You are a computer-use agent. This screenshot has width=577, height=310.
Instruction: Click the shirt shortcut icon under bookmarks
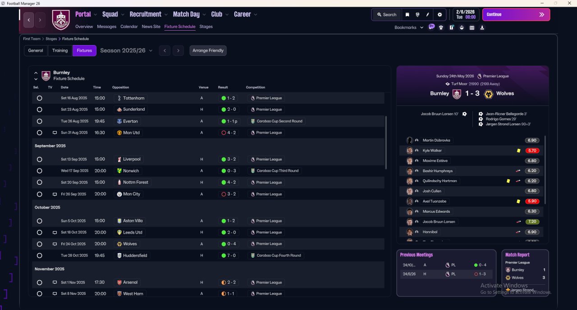[441, 27]
